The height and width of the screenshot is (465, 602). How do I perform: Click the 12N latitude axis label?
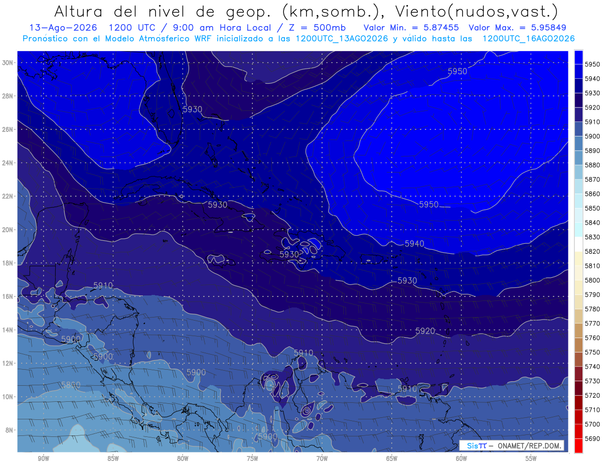coord(9,363)
